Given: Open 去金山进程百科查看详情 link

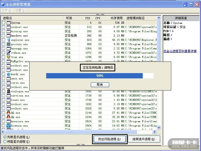Looking at the screenshot, I should (x=180, y=51).
